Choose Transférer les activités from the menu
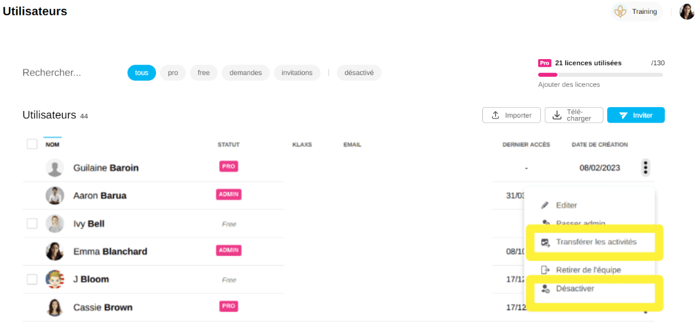Viewport: 698px width, 322px height. coord(596,242)
